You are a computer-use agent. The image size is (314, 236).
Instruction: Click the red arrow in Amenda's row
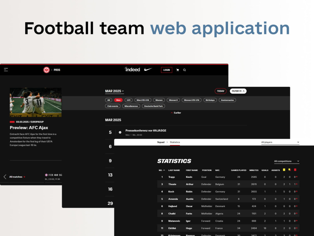coord(297,199)
